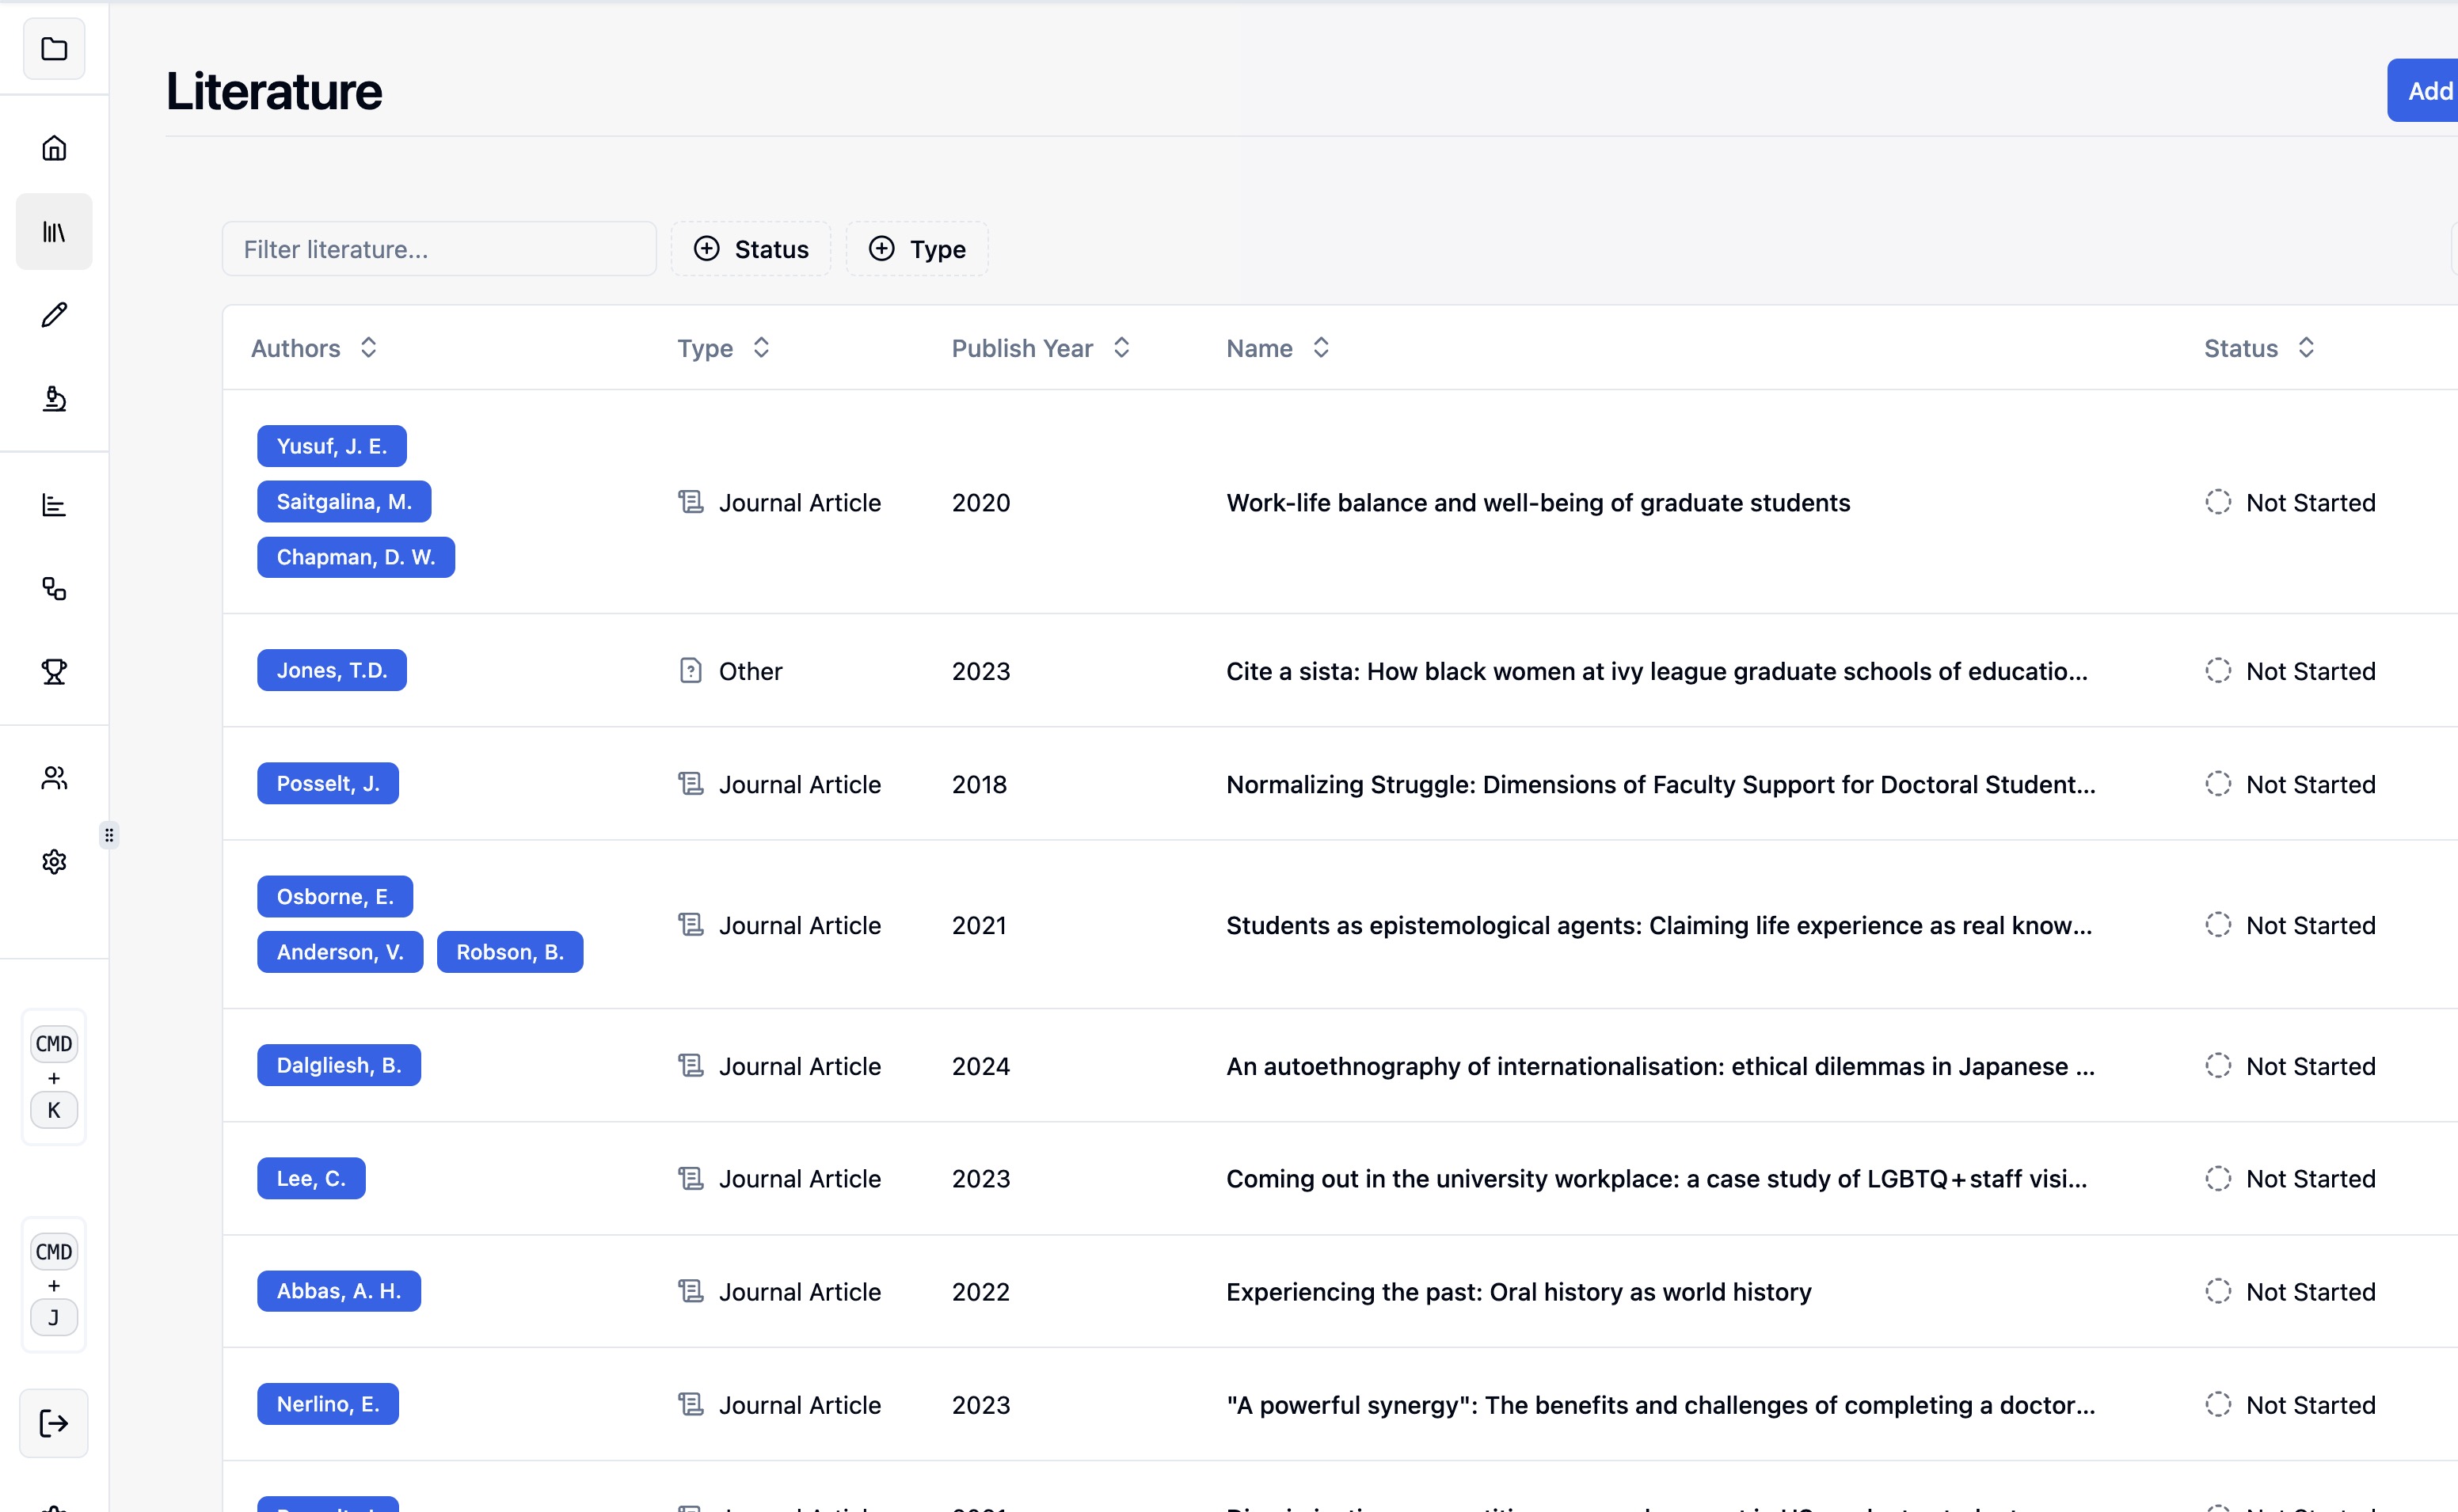
Task: Click the Journal Article icon in the Abbas row
Action: [691, 1292]
